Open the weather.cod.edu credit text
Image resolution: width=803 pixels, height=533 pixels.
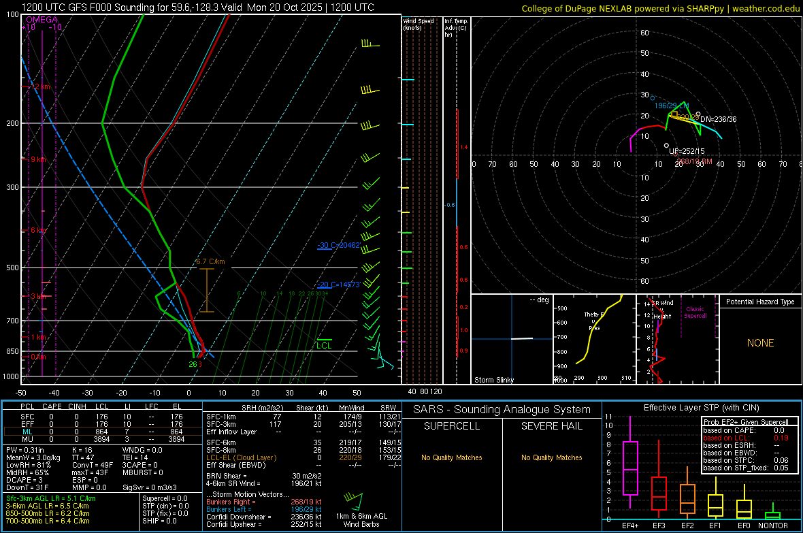click(x=766, y=8)
